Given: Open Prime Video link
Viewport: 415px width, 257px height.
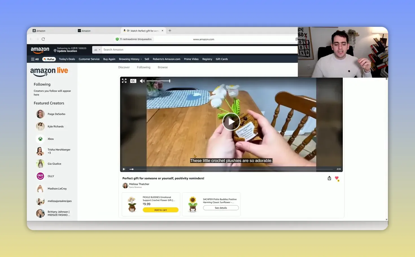Looking at the screenshot, I should tap(191, 59).
